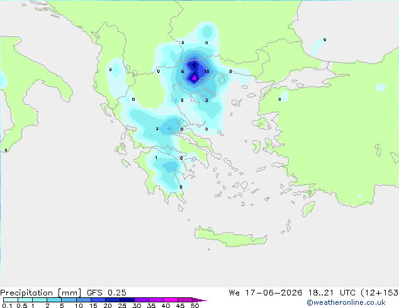Click the 25–30 mm dark blue swatch

pyautogui.click(x=127, y=300)
